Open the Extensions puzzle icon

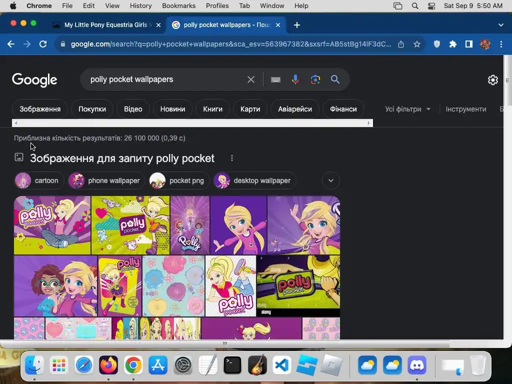click(x=452, y=44)
